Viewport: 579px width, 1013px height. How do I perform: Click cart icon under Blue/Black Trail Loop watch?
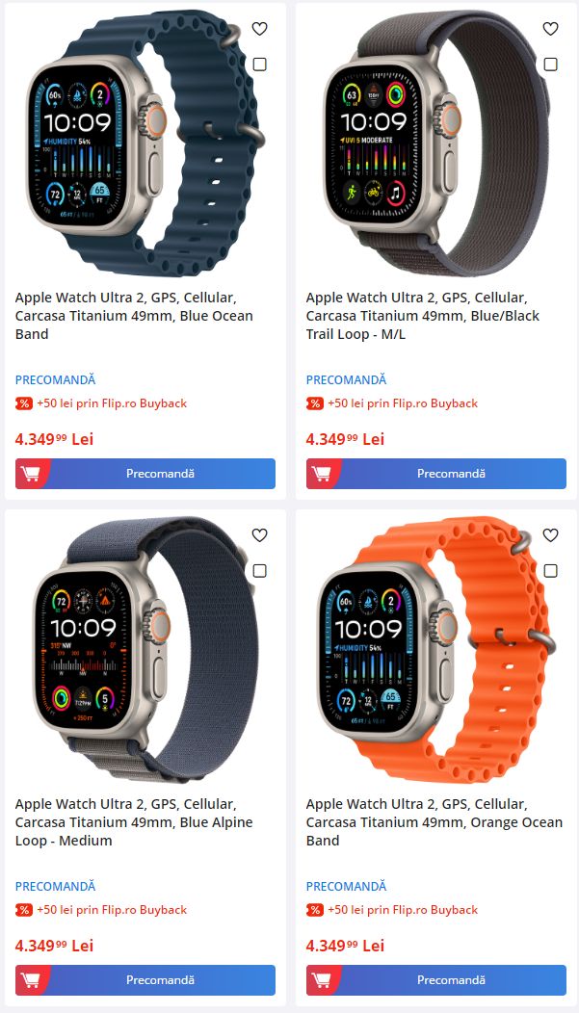321,474
